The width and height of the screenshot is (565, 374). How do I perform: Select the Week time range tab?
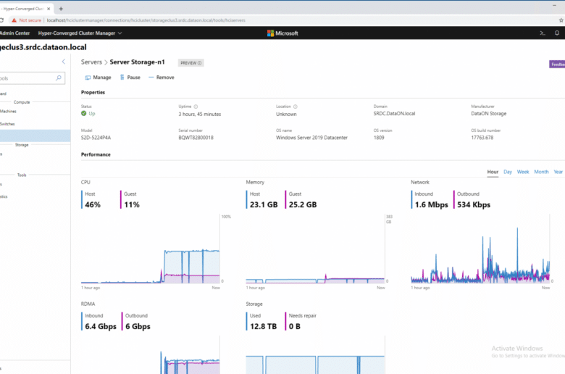(x=523, y=172)
